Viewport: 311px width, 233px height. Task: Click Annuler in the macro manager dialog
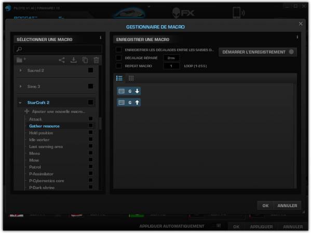287,206
